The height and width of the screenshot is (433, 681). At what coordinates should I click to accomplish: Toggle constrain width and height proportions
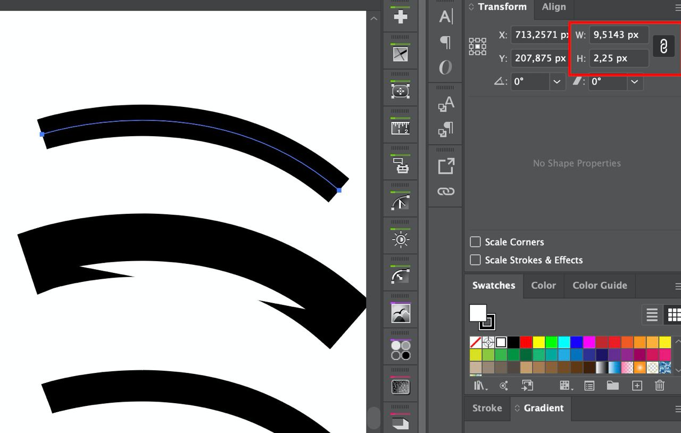(663, 46)
